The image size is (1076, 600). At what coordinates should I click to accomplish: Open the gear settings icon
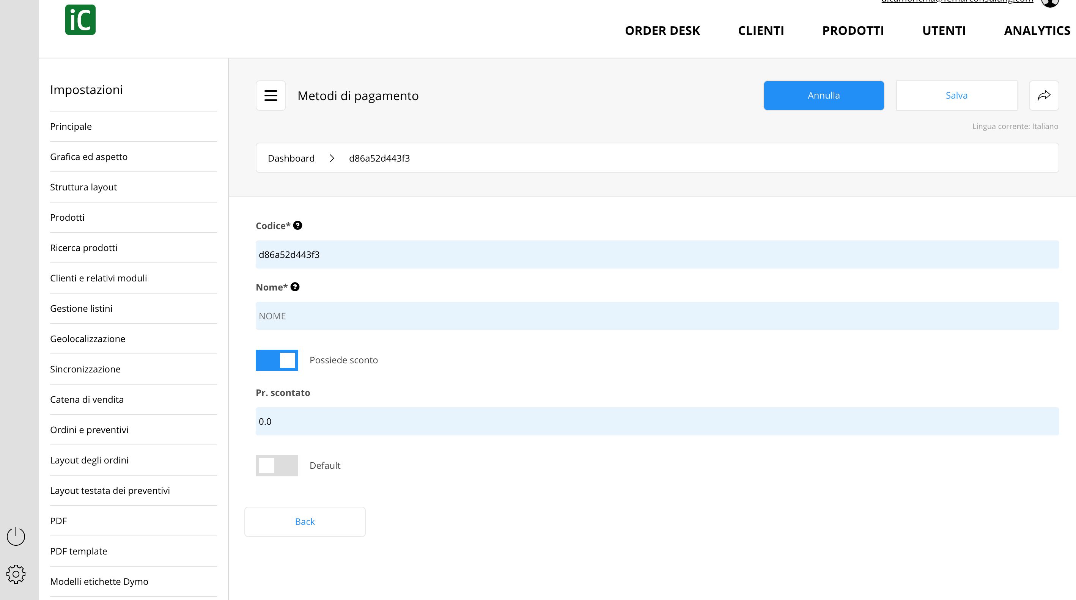tap(16, 574)
